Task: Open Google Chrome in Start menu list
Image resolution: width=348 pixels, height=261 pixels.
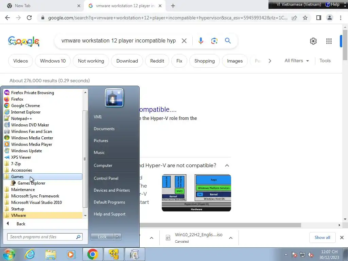Action: (x=25, y=106)
